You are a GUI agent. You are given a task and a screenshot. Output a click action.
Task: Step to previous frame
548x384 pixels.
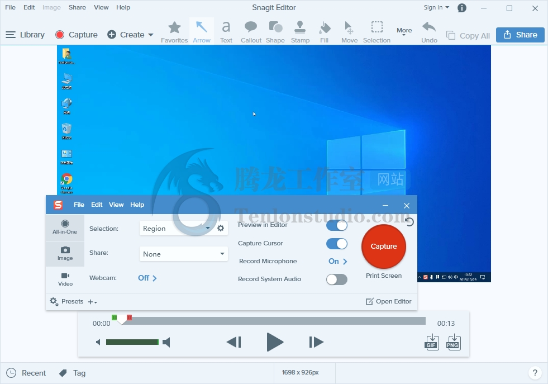coord(234,342)
